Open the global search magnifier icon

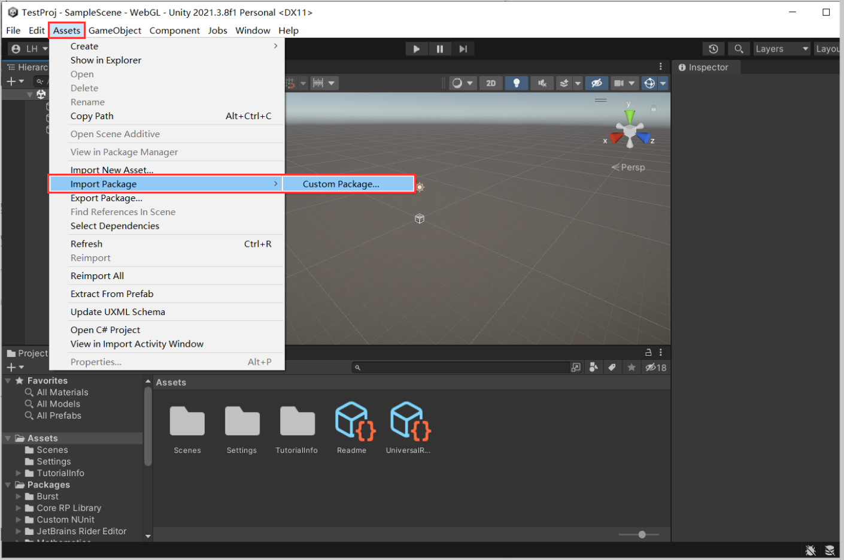(739, 49)
